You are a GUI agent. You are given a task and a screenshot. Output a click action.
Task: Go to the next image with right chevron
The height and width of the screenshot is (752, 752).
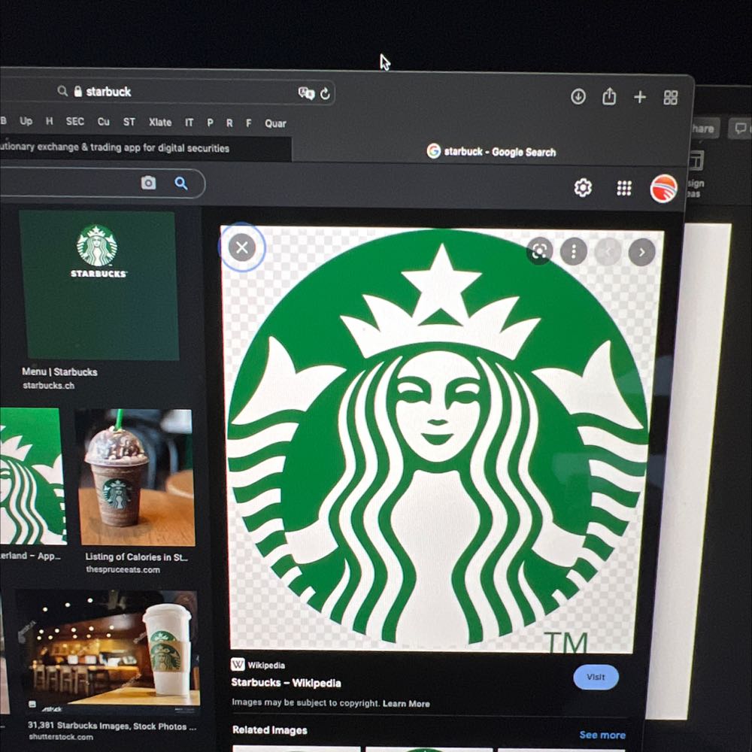click(641, 252)
